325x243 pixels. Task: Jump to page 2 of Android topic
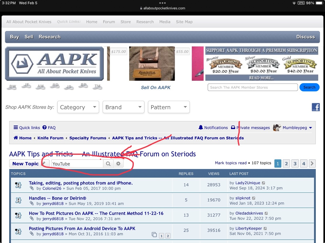tap(168, 236)
